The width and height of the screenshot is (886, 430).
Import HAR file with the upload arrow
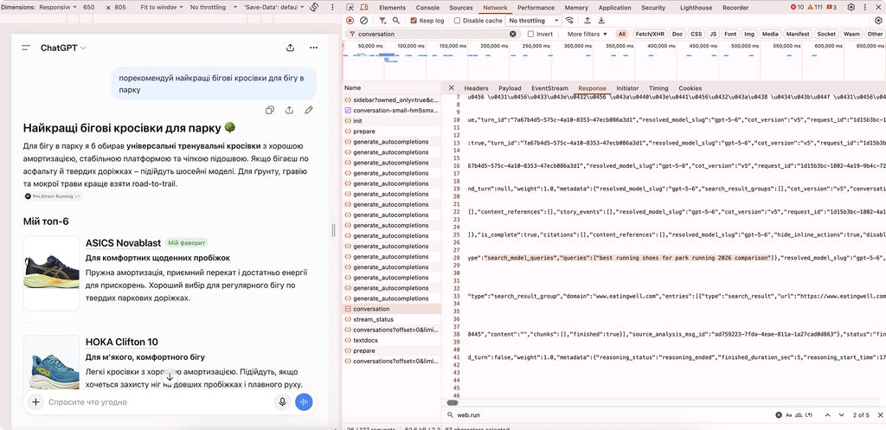coord(587,21)
